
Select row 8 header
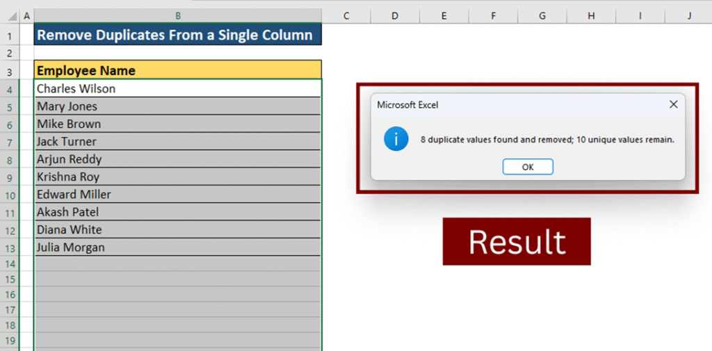click(10, 160)
